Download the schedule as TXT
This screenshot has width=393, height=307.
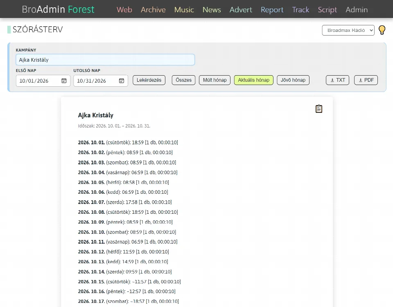pos(337,80)
